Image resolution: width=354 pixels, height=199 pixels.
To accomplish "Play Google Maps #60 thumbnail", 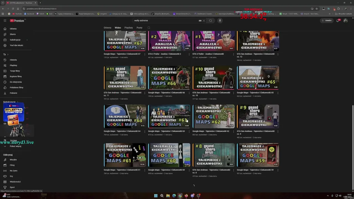I will click(x=169, y=155).
